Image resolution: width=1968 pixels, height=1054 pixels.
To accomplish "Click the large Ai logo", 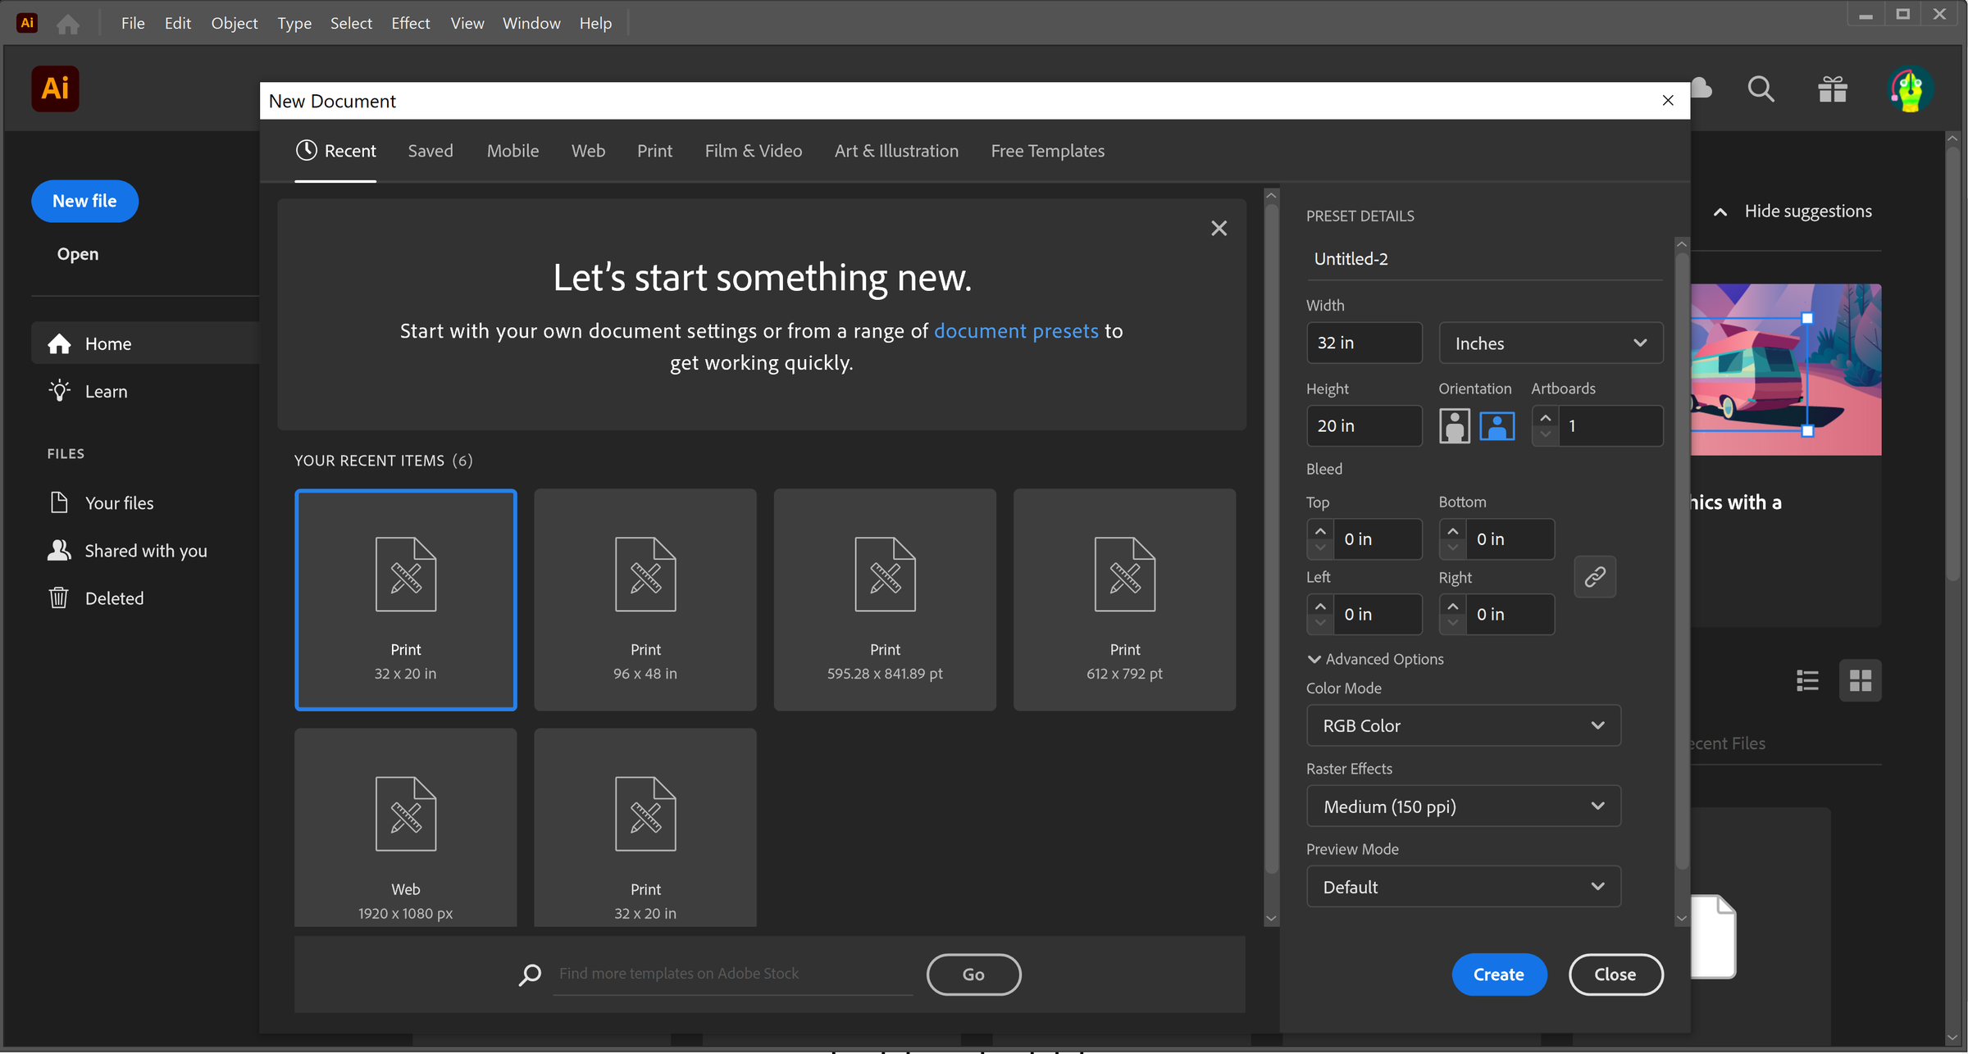I will click(55, 89).
